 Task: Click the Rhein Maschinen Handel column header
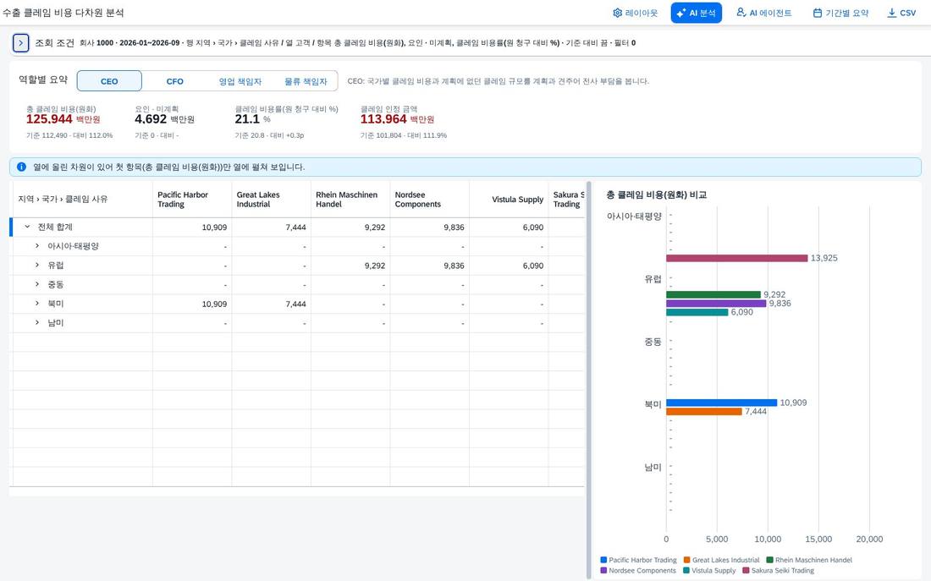coord(350,200)
